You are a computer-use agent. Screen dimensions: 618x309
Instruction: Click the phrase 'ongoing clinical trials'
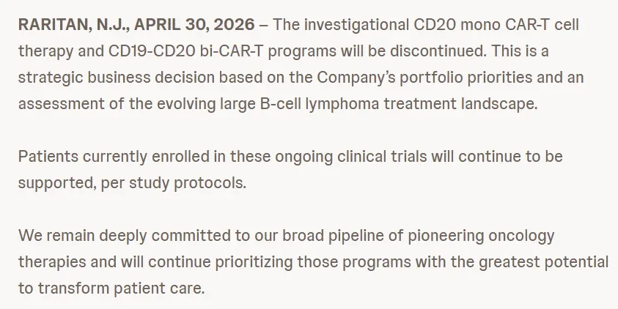tap(350, 157)
